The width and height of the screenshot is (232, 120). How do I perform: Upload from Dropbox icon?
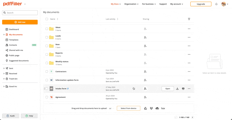tap(151, 108)
